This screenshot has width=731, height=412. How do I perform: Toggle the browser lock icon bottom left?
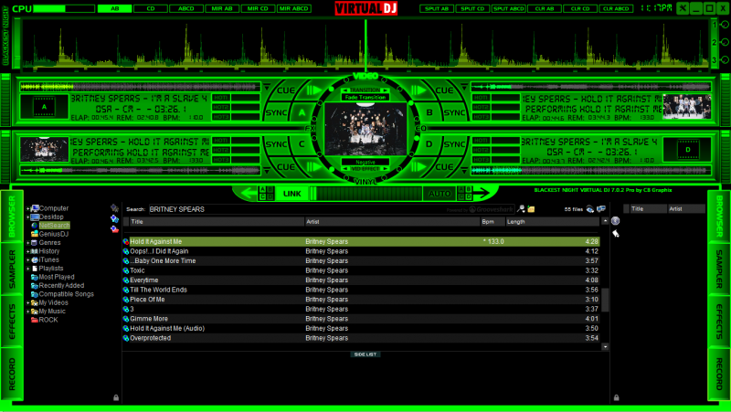[x=116, y=397]
